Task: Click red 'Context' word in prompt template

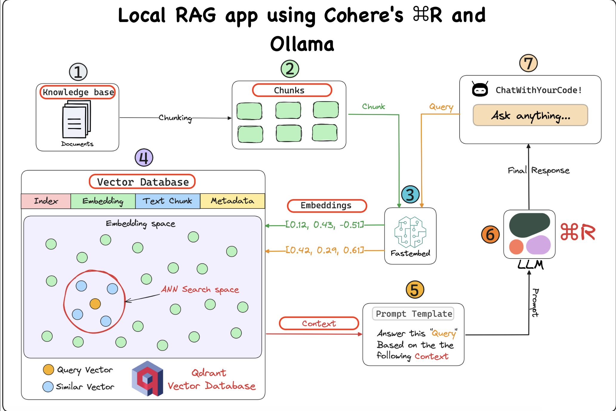Action: (432, 356)
